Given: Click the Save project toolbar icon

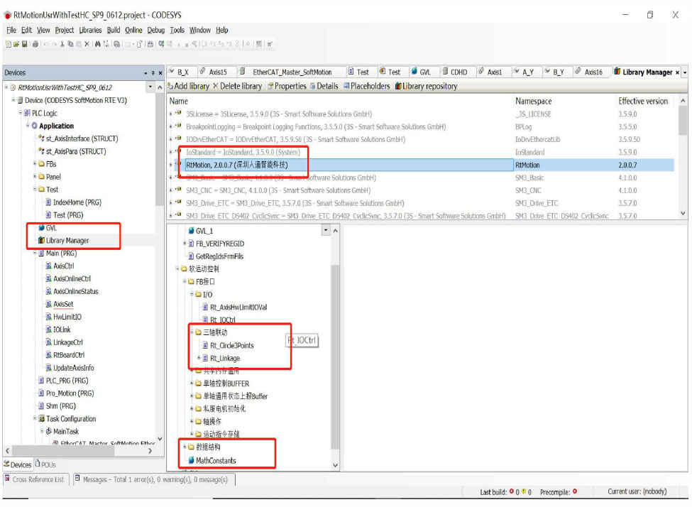Looking at the screenshot, I should [x=24, y=44].
